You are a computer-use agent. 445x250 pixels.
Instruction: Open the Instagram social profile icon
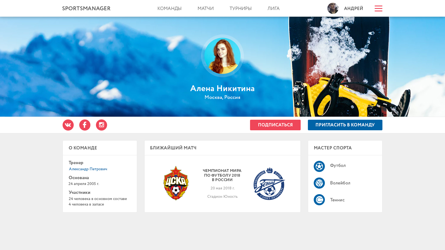point(102,125)
